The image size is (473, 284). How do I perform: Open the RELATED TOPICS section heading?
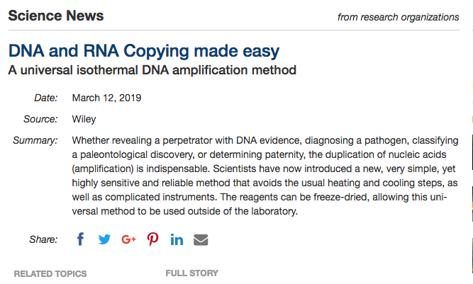50,274
